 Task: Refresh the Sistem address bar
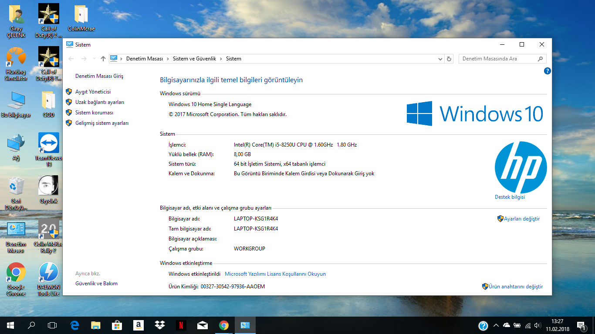(x=450, y=59)
